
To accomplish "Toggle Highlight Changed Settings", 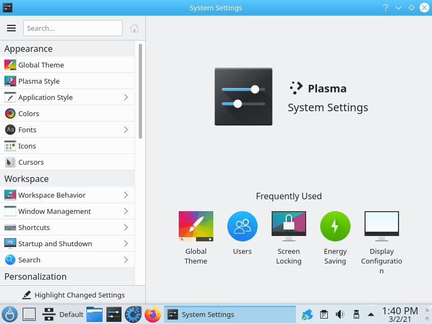I will pyautogui.click(x=73, y=295).
